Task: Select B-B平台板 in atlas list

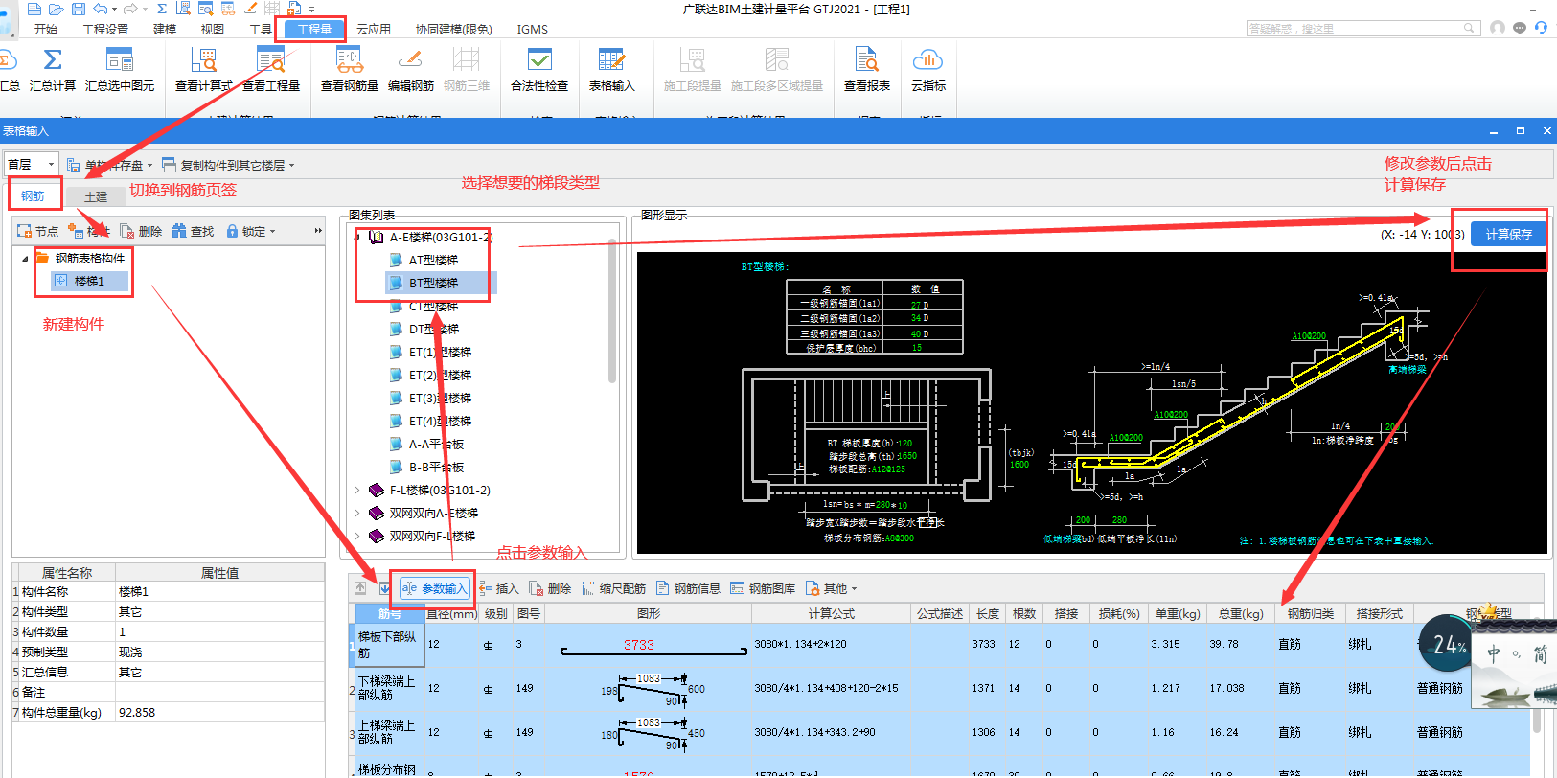Action: coord(436,467)
